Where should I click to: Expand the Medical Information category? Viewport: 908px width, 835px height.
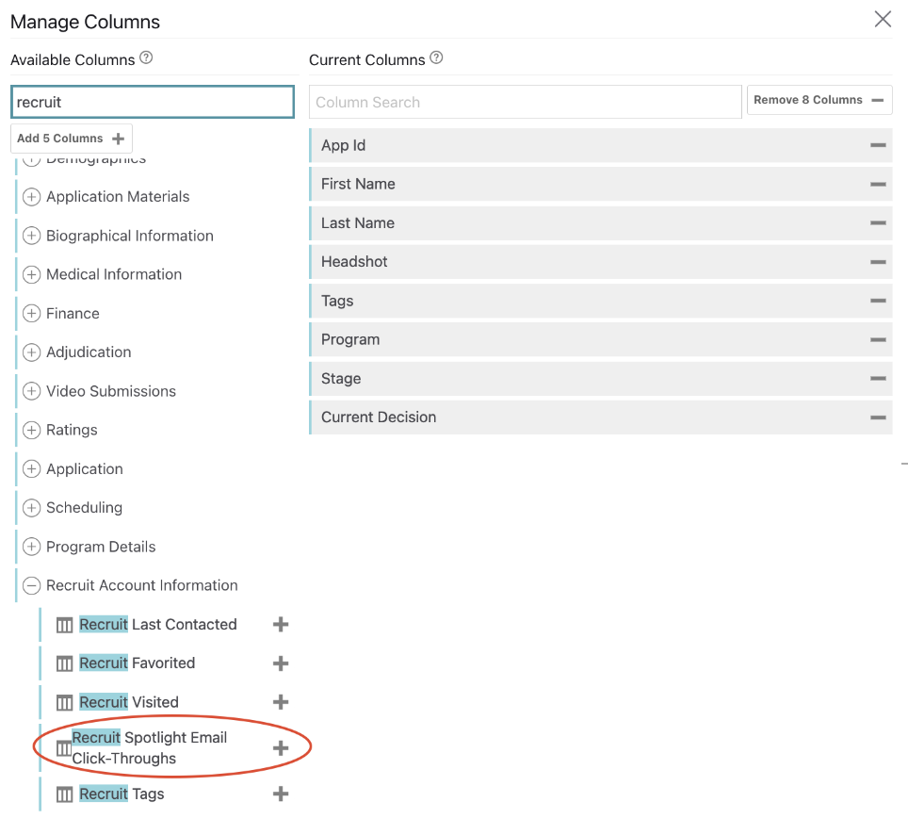[32, 274]
